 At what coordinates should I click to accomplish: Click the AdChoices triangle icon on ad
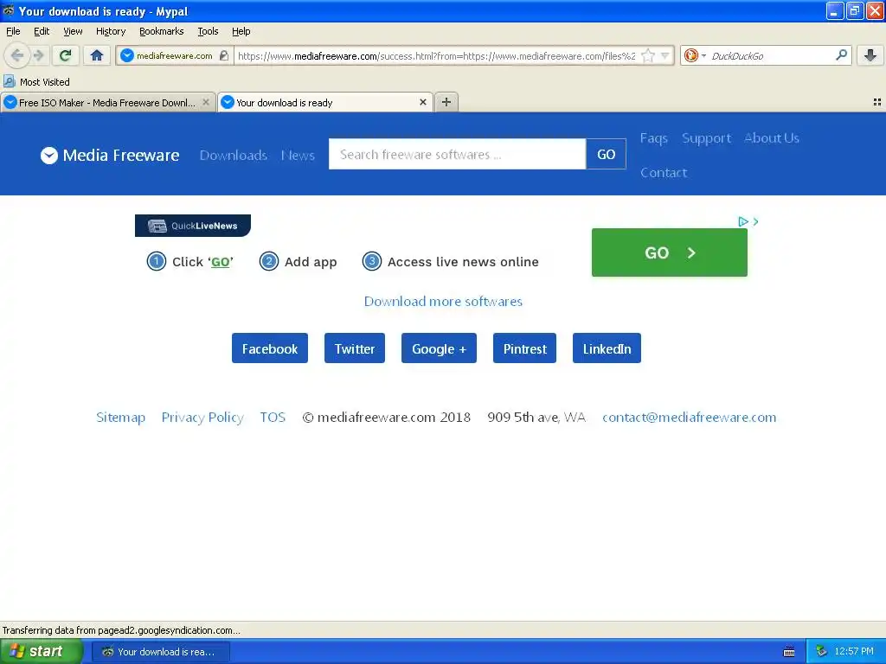(743, 222)
